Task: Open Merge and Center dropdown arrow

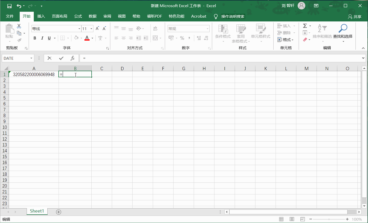Action: [160, 38]
